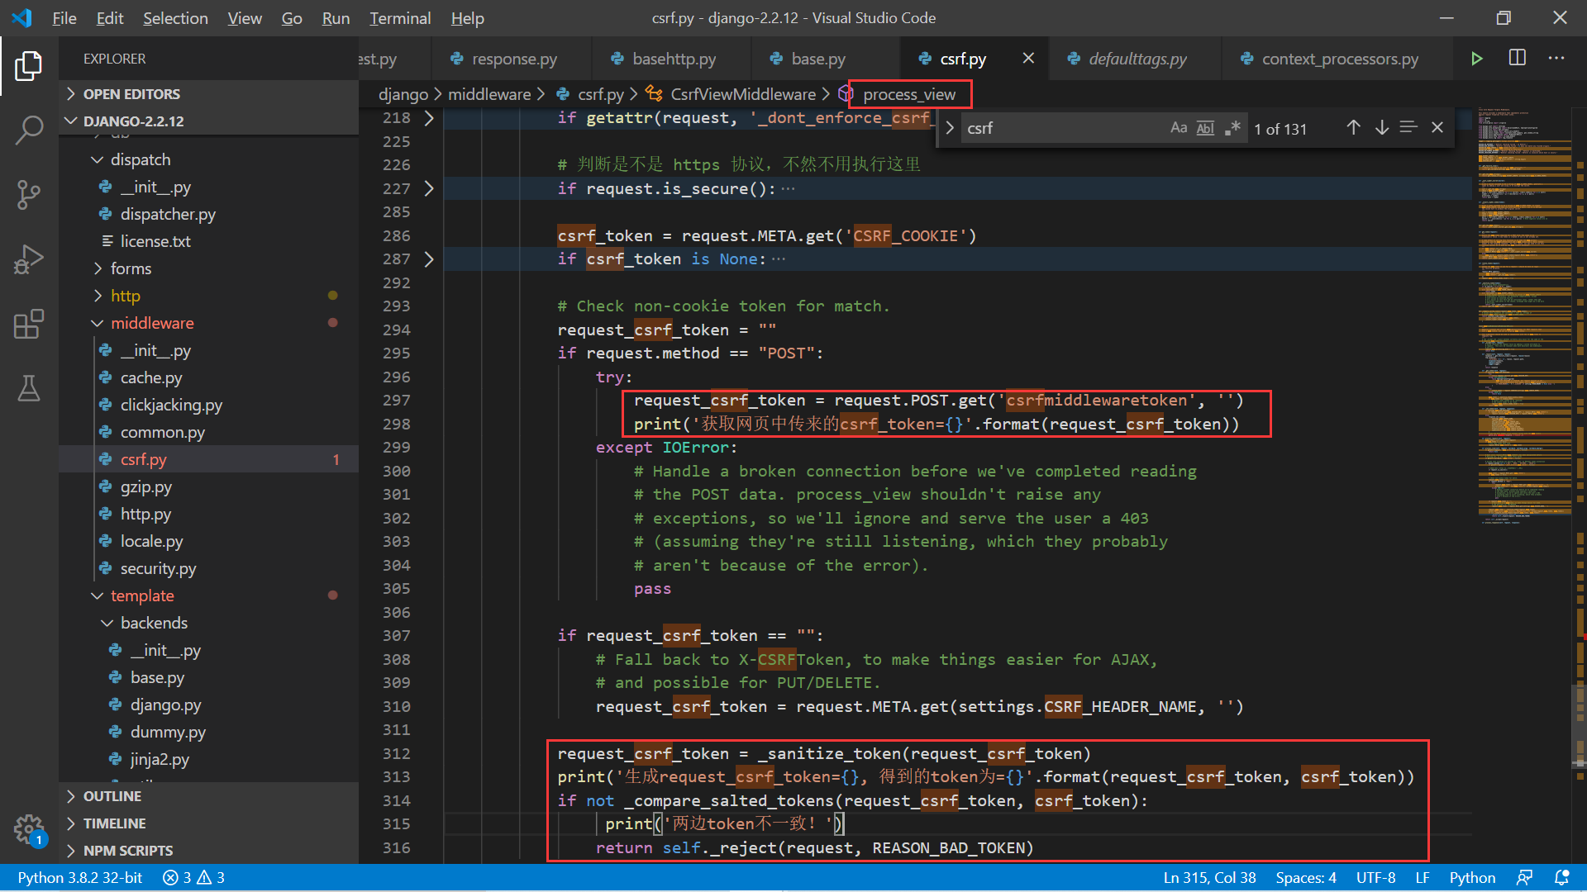Toggle Find in Selection
This screenshot has width=1587, height=892.
point(1408,128)
